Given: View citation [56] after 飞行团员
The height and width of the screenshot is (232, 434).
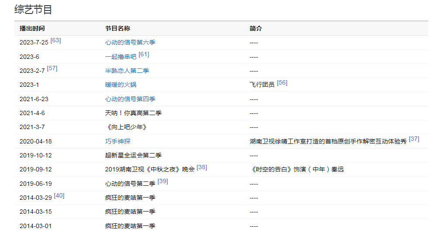Looking at the screenshot, I should coord(282,82).
